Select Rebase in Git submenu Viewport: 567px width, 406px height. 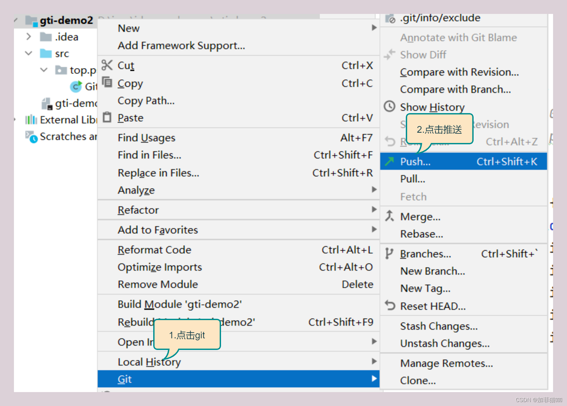pos(464,234)
